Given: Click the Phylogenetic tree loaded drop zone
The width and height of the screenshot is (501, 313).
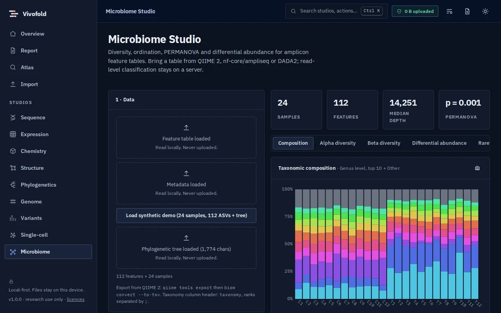Looking at the screenshot, I should tap(186, 248).
